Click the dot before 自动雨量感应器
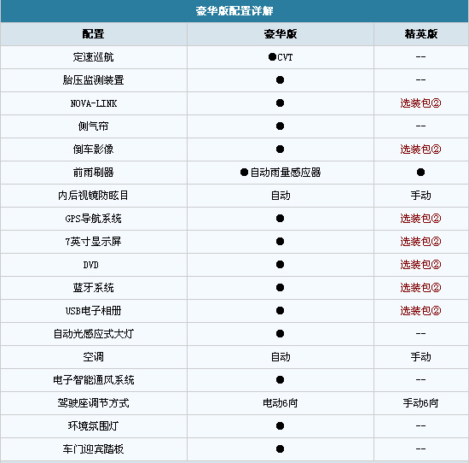The height and width of the screenshot is (463, 469). [x=244, y=173]
